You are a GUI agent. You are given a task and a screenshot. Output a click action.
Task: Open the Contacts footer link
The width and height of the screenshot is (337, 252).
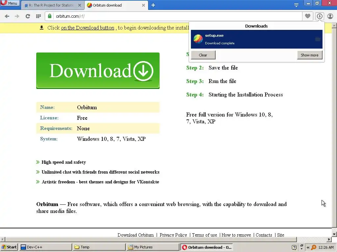[x=264, y=235]
